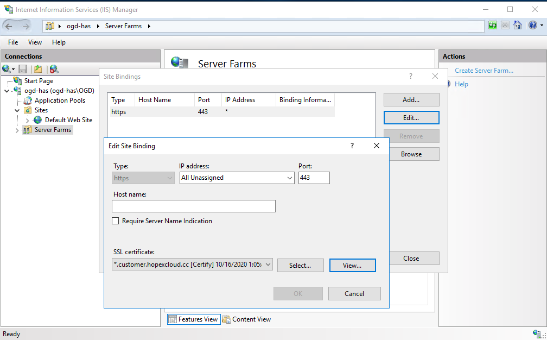547x340 pixels.
Task: Delete the connection using globe-with-red-X icon
Action: point(54,69)
